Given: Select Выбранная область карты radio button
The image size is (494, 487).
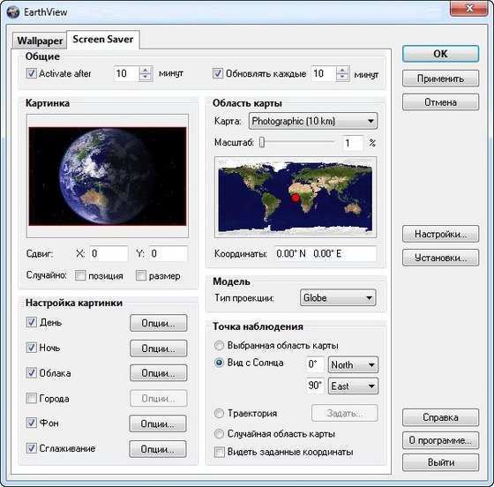Looking at the screenshot, I should coord(219,345).
